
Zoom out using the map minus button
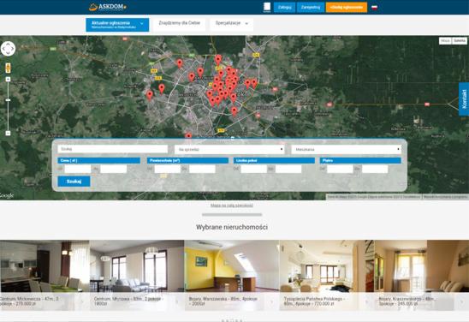[8, 134]
